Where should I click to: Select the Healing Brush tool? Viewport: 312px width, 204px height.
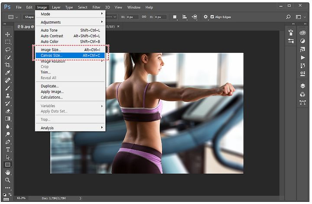tap(7, 80)
